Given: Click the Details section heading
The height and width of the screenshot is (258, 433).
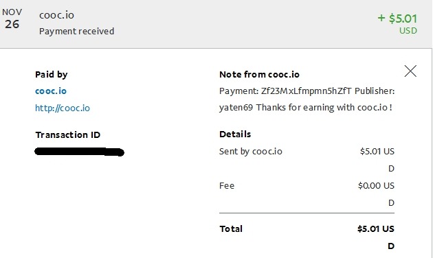Looking at the screenshot, I should click(235, 134).
